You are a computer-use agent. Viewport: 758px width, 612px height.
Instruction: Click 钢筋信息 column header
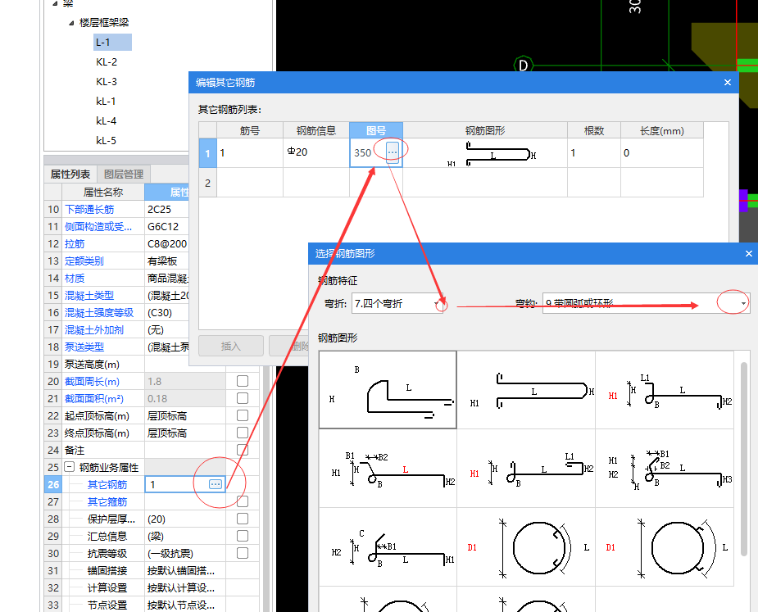(316, 130)
